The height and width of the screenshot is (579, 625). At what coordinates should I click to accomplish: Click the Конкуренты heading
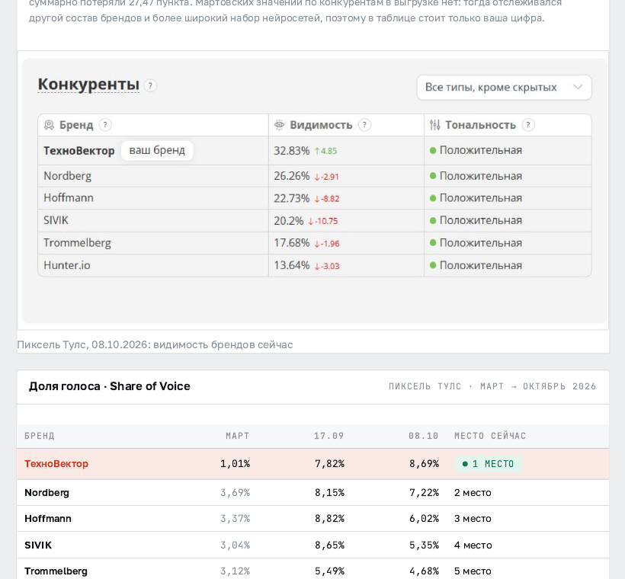pos(88,85)
